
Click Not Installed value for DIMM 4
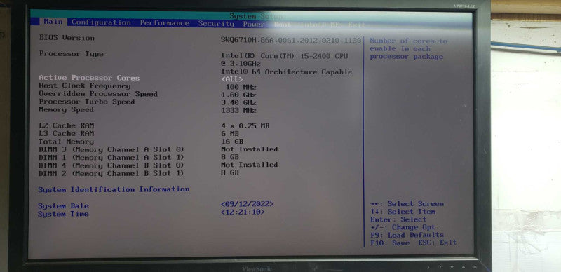pos(250,165)
